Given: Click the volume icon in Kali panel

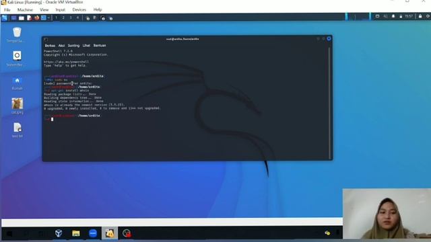Looking at the screenshot, I should 385,16.
